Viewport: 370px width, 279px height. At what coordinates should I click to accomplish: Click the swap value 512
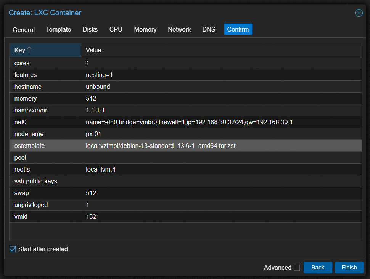point(91,193)
